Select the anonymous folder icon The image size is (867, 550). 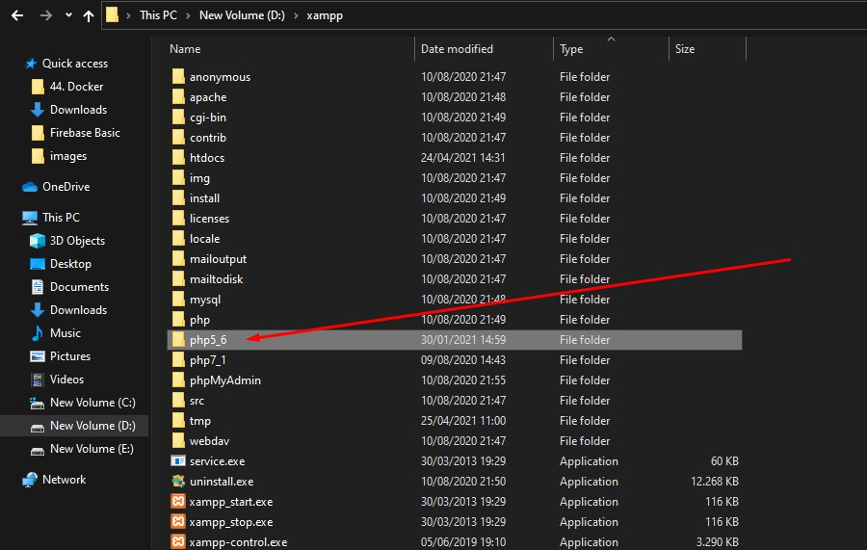tap(178, 76)
